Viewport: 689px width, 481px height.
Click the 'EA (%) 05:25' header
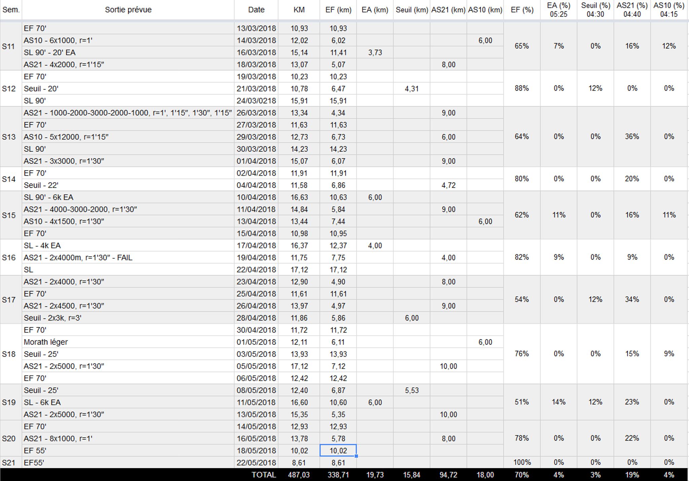(558, 10)
